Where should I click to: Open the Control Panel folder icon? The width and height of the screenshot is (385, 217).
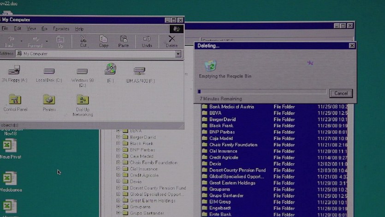[15, 100]
